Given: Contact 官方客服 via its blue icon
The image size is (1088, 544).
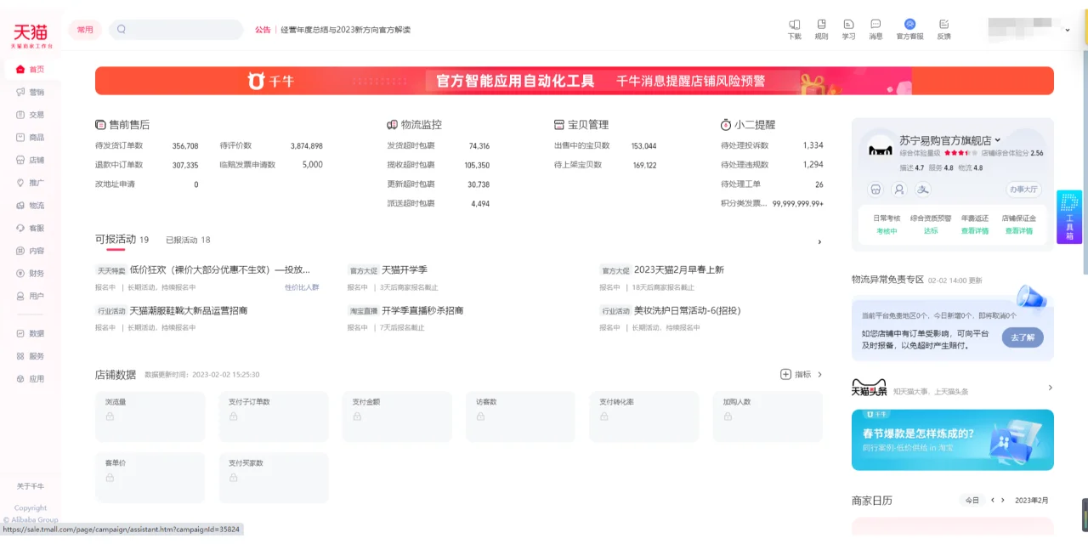Looking at the screenshot, I should click(x=909, y=24).
